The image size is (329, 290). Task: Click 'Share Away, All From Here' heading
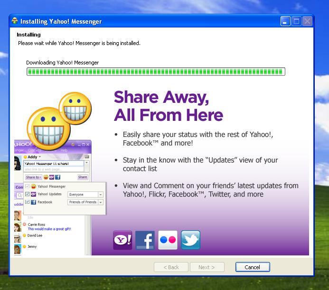click(169, 106)
